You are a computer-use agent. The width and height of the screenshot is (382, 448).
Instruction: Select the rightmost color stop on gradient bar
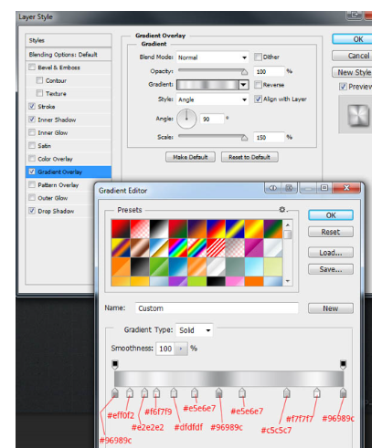point(343,392)
